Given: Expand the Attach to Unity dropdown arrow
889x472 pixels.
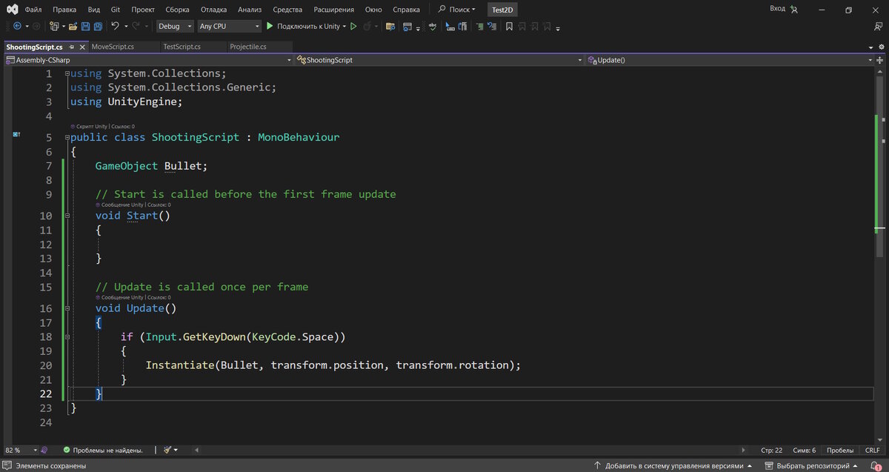Looking at the screenshot, I should pyautogui.click(x=344, y=27).
